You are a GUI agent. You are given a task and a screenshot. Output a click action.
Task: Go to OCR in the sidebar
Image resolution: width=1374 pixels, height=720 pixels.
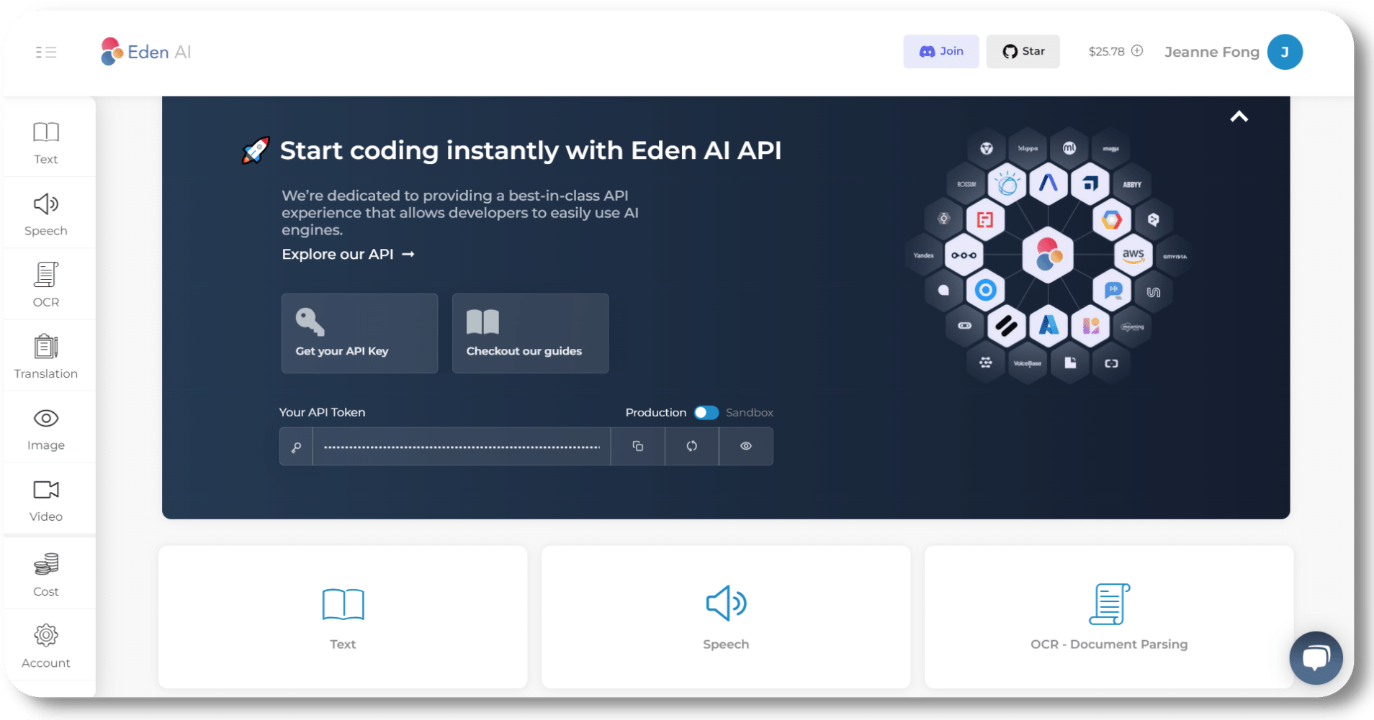pos(46,285)
